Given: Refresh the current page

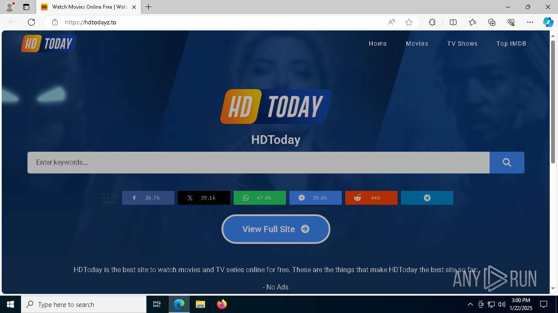Looking at the screenshot, I should (x=31, y=22).
